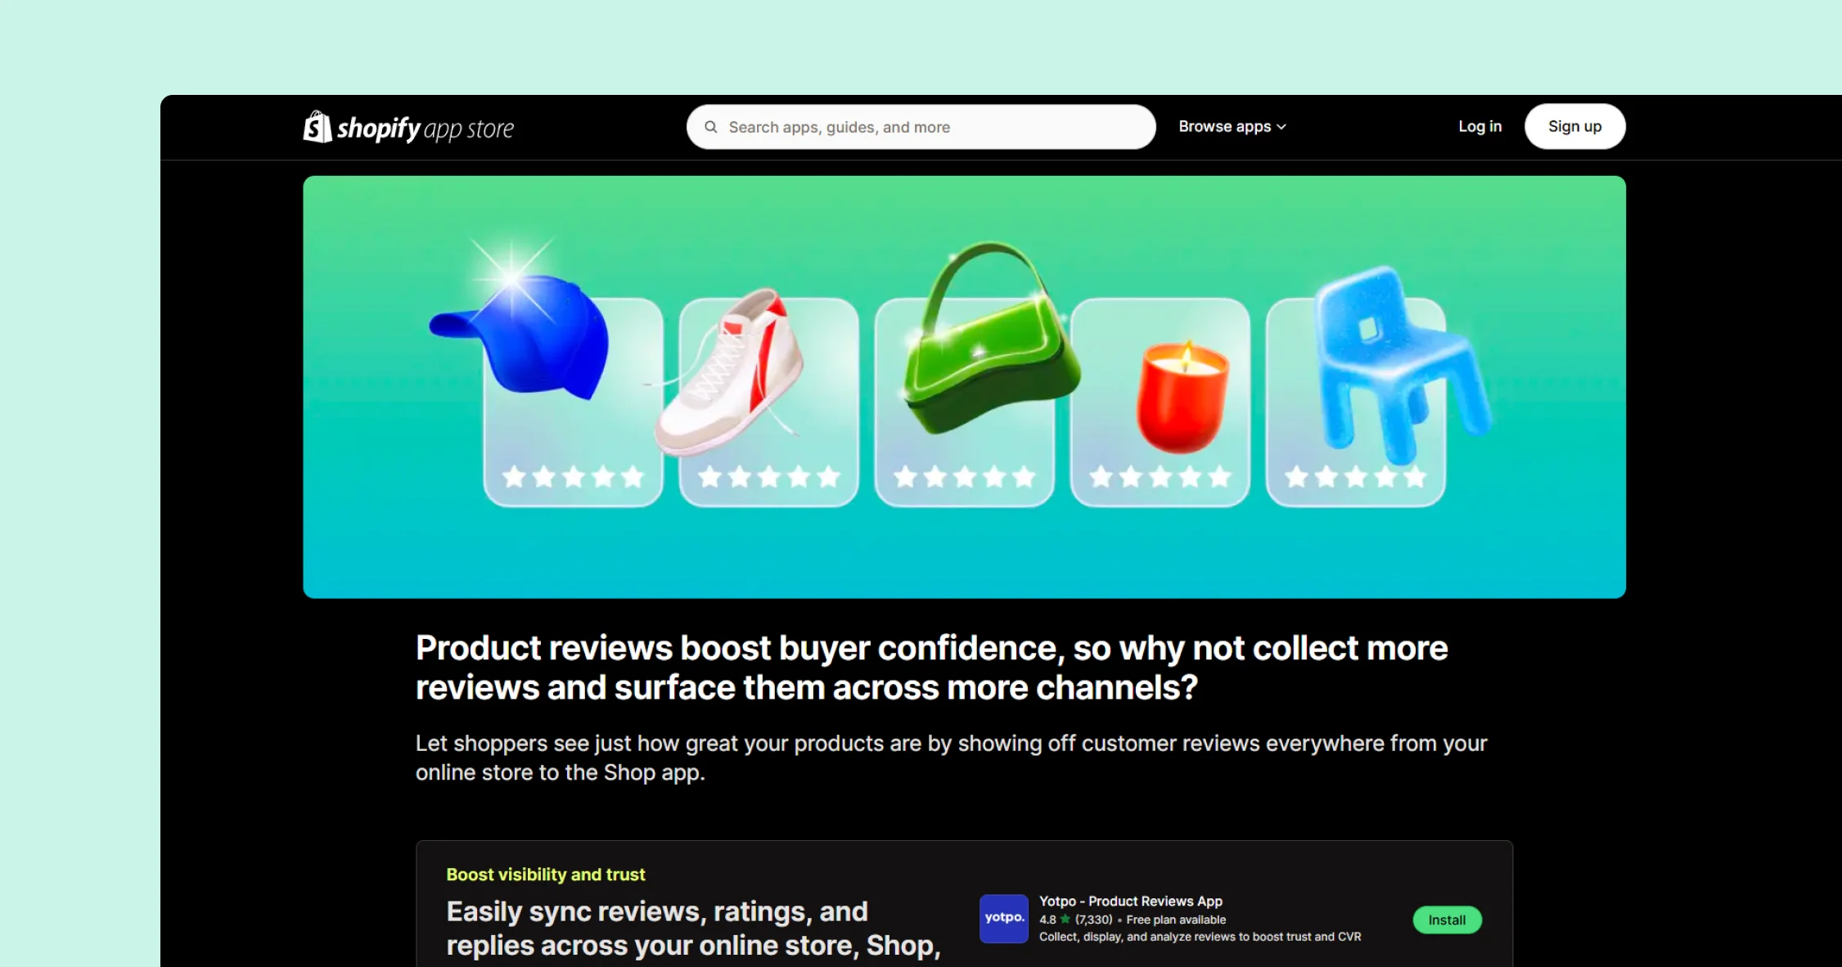The width and height of the screenshot is (1842, 967).
Task: Click the magnifier search icon
Action: [711, 127]
